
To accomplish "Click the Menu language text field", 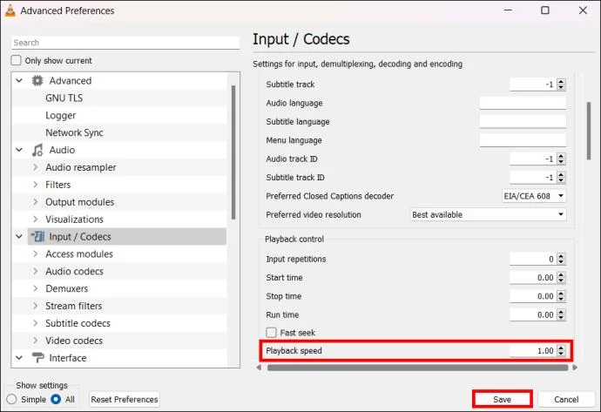I will (523, 140).
